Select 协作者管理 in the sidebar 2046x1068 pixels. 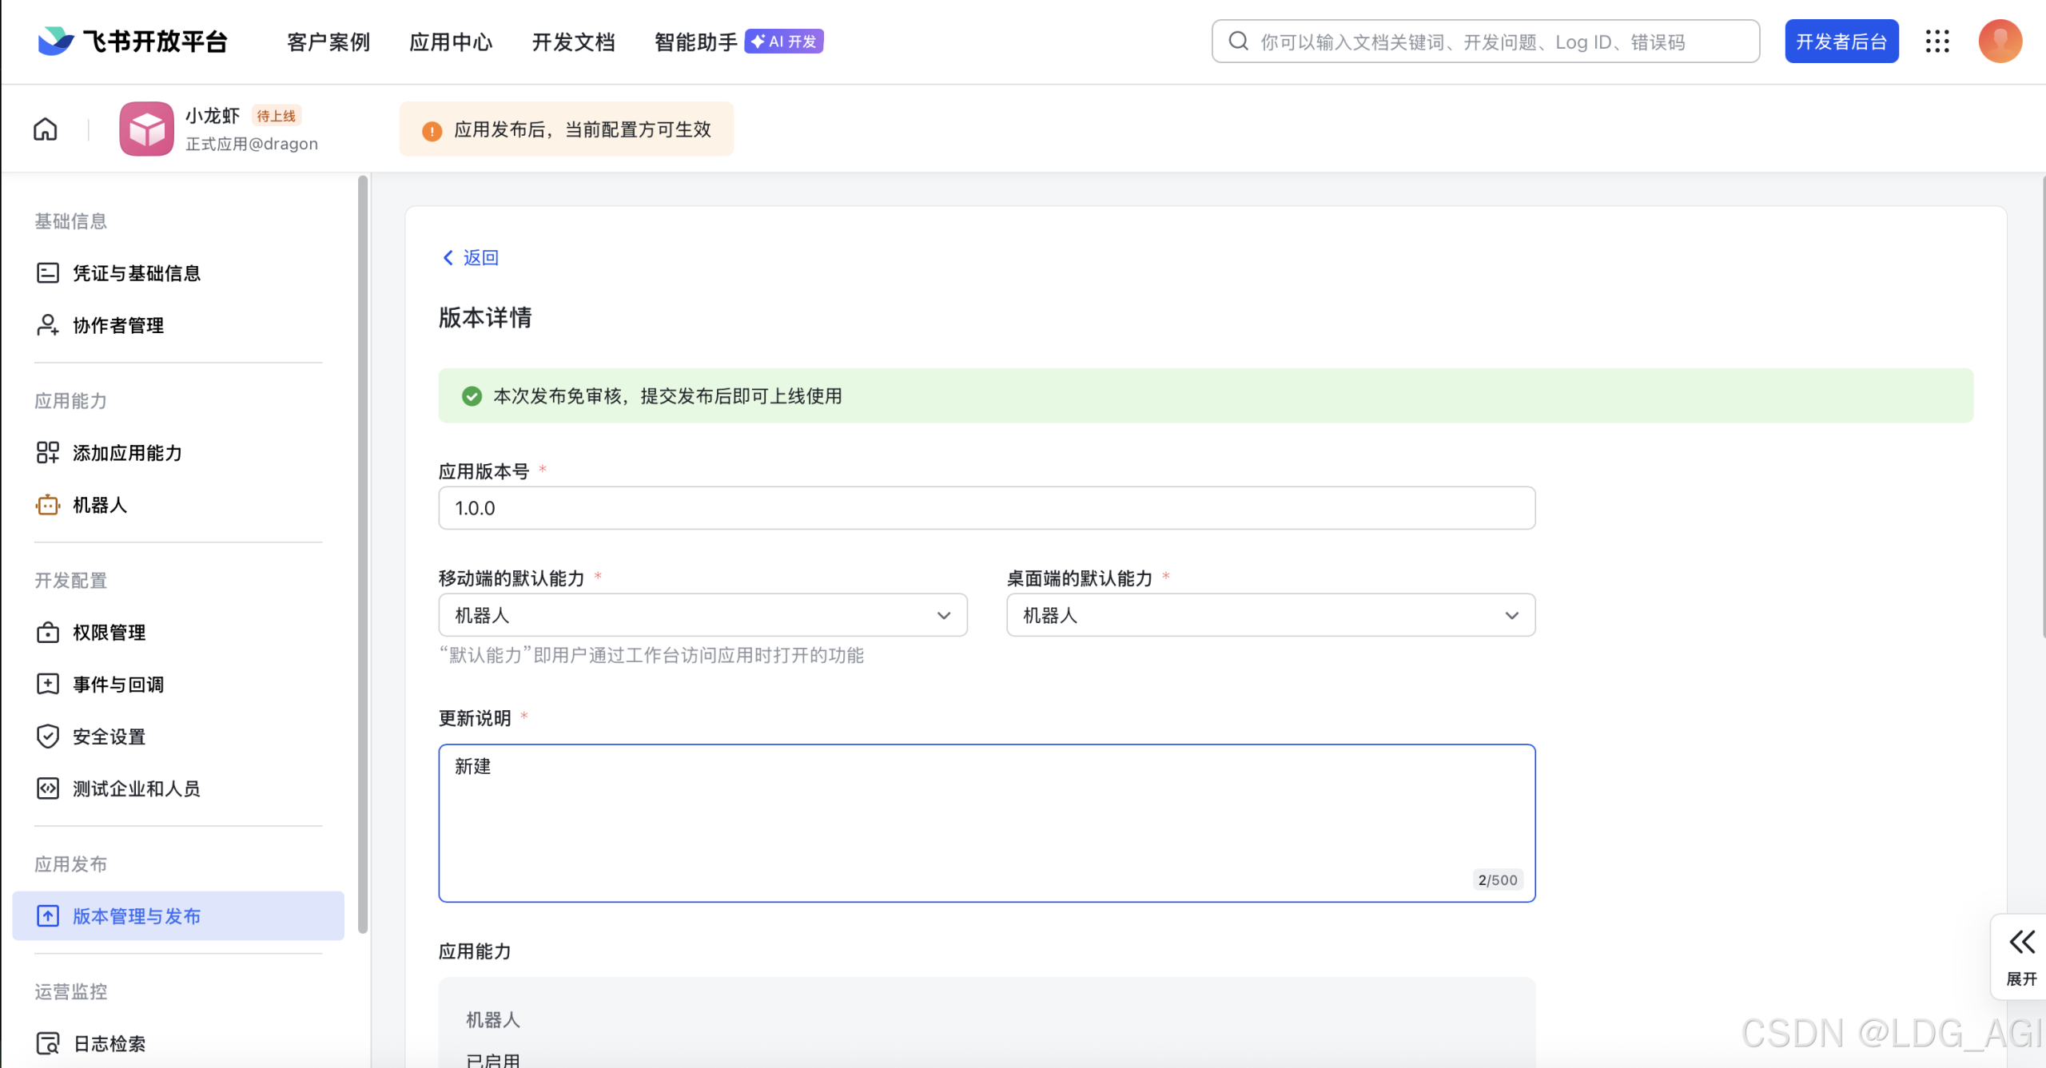coord(117,325)
